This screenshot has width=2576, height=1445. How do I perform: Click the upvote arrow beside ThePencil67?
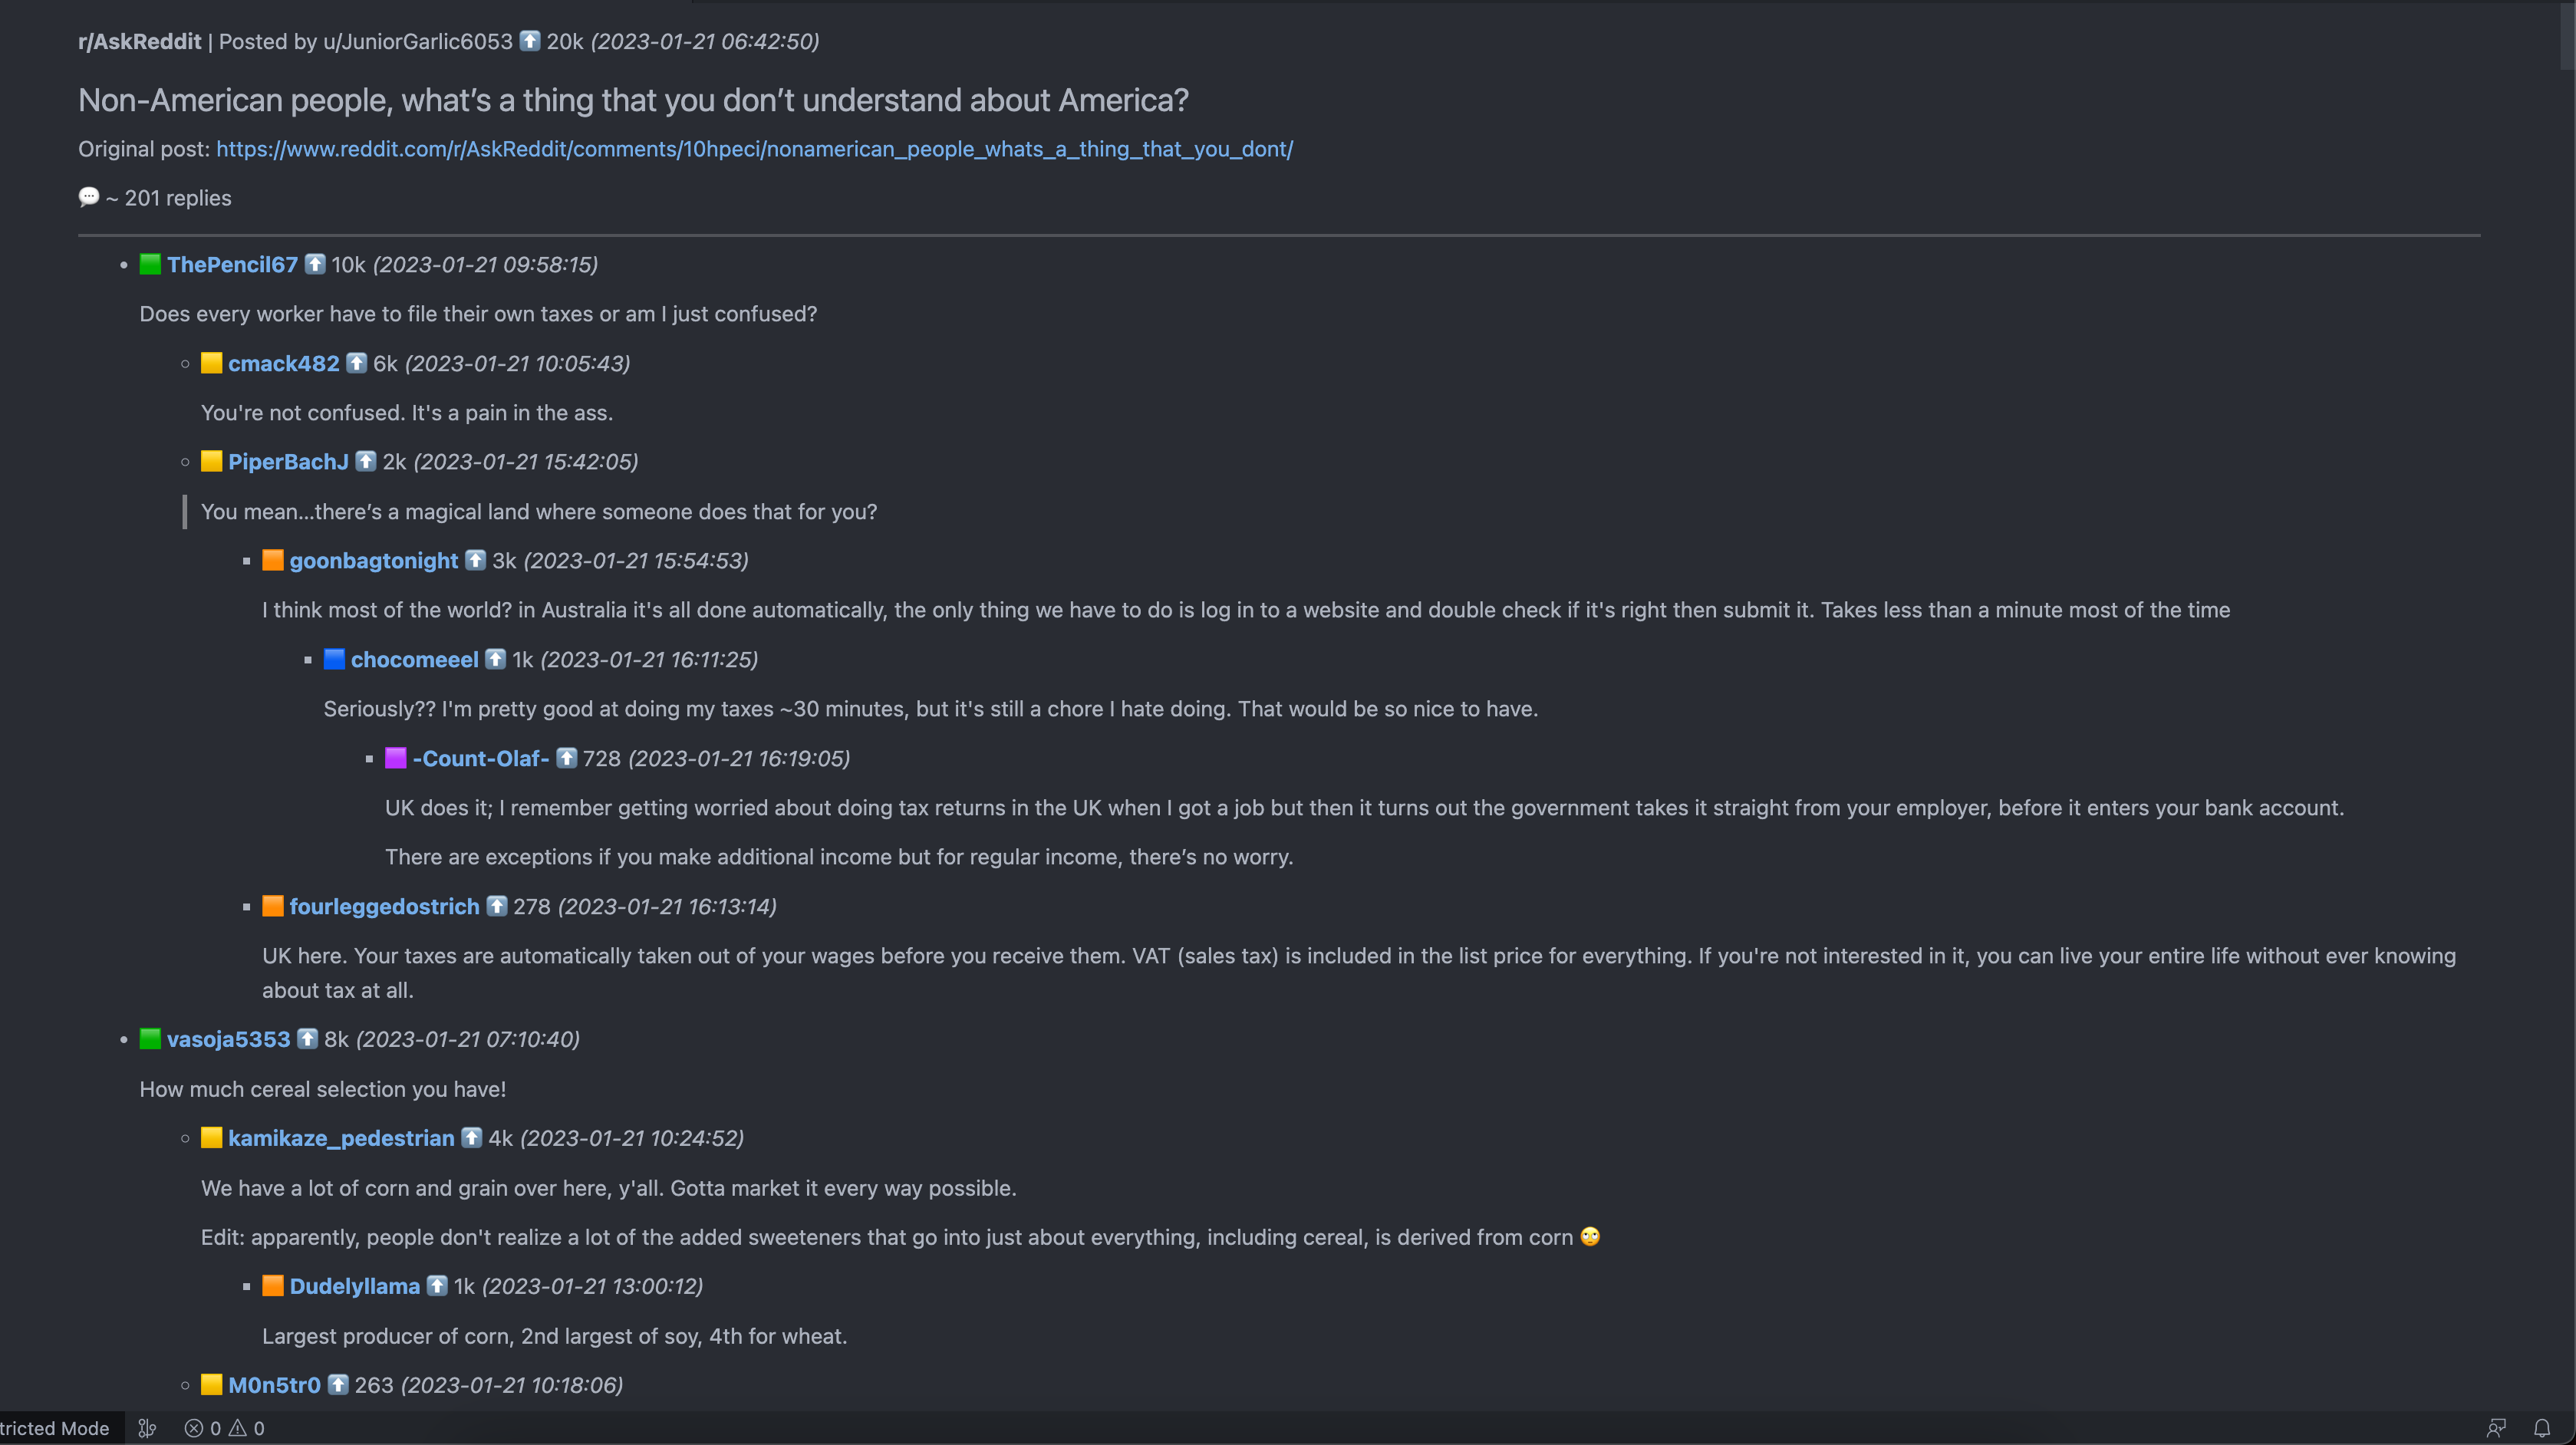(315, 264)
